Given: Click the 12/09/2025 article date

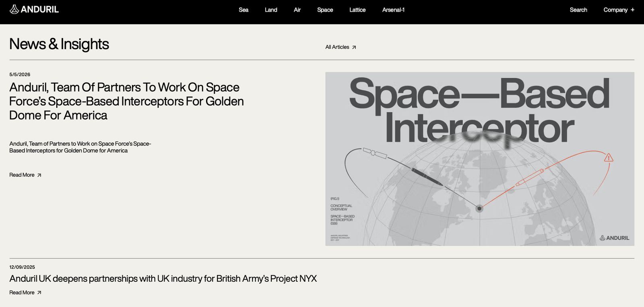Looking at the screenshot, I should [x=22, y=267].
